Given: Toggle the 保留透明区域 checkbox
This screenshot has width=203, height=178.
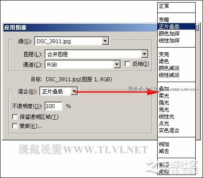Looking at the screenshot, I should 15,117.
